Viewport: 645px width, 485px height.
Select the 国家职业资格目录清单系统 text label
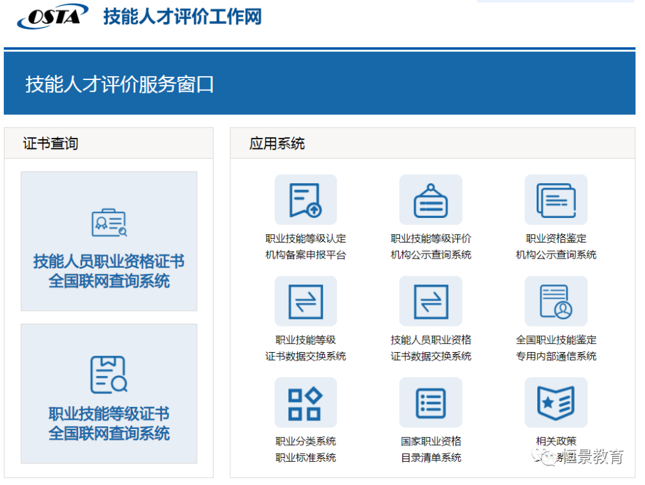point(431,450)
